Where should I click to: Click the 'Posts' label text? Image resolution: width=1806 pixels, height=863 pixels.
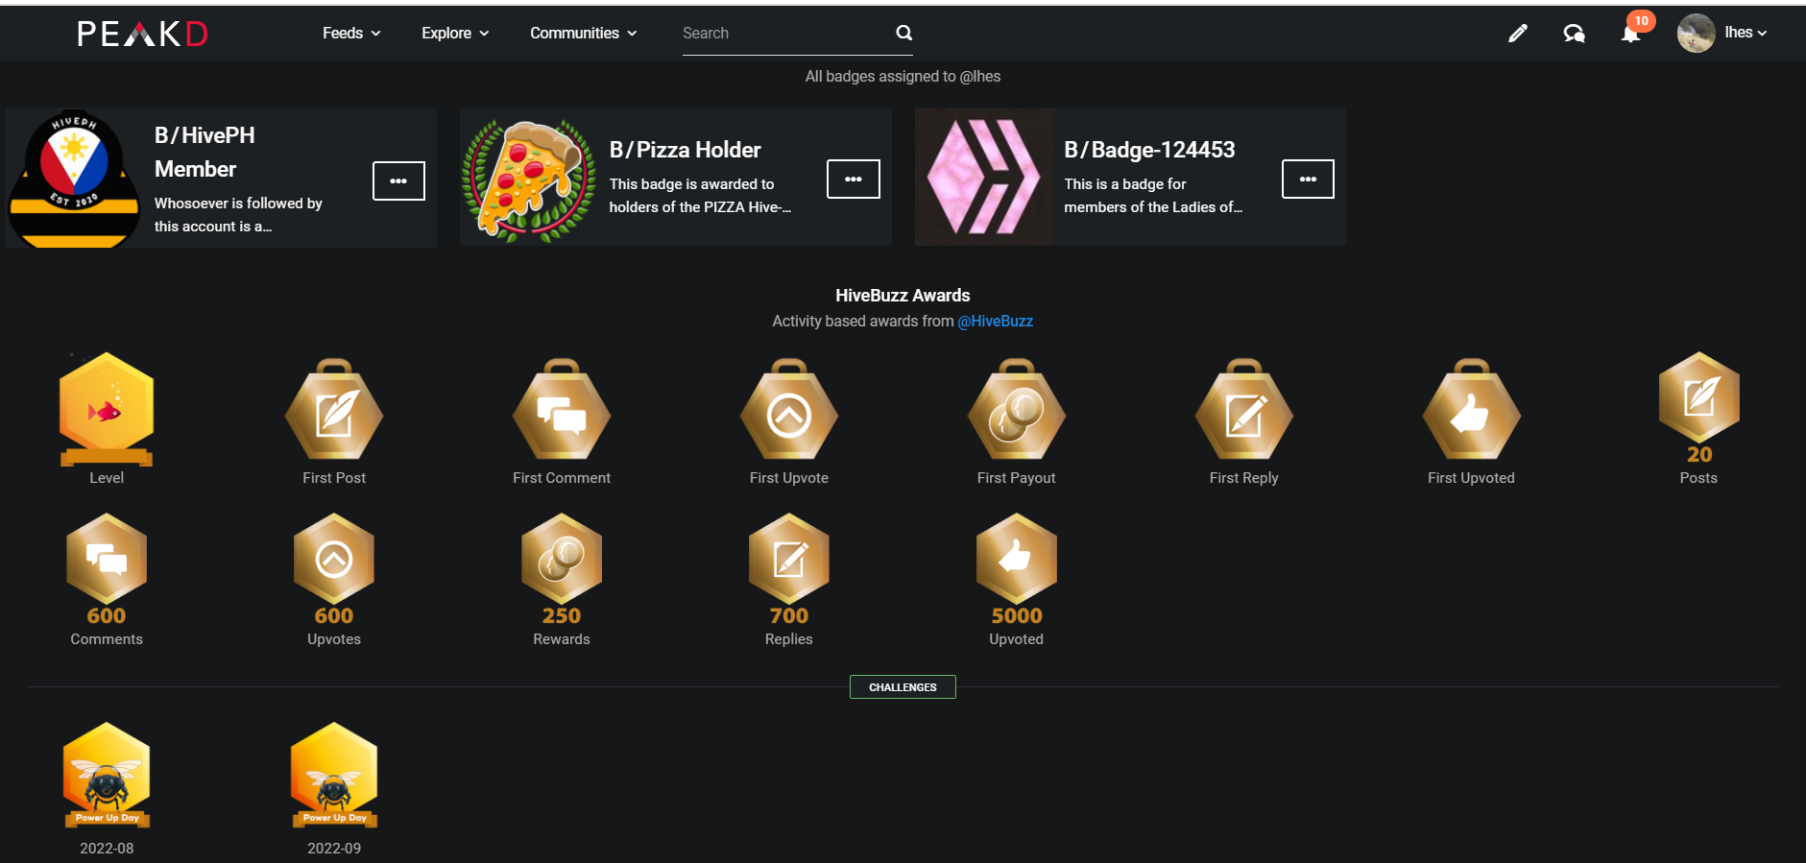coord(1698,478)
